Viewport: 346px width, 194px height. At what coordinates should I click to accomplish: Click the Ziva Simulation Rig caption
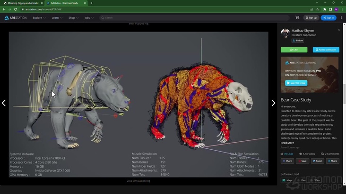(x=138, y=181)
